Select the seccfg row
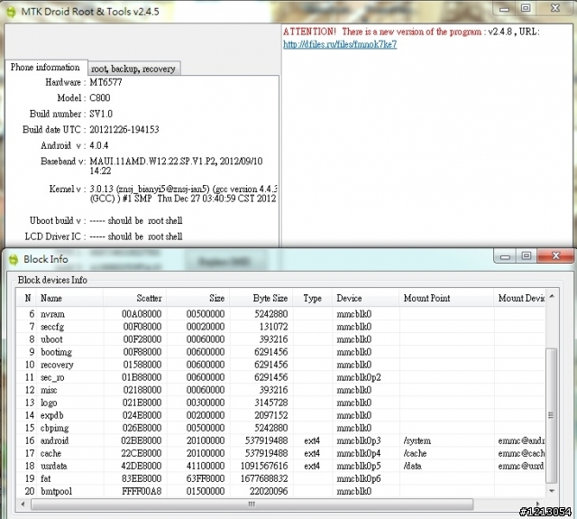Viewport: 577px width, 519px height. point(280,327)
